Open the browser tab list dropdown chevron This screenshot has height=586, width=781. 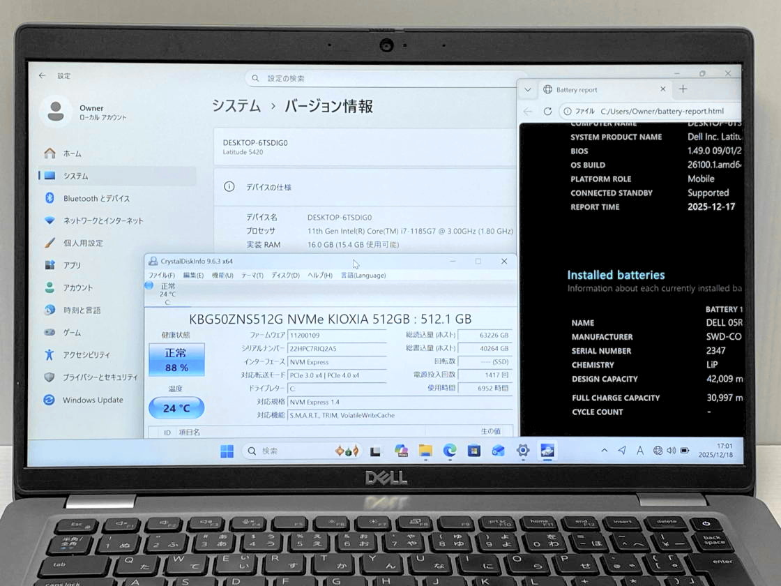pos(528,89)
